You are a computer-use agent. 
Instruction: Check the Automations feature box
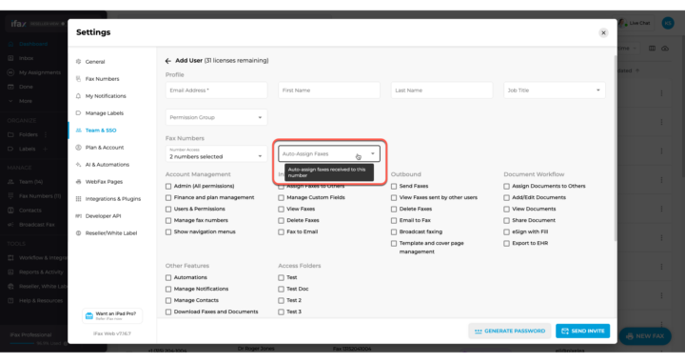pyautogui.click(x=168, y=277)
